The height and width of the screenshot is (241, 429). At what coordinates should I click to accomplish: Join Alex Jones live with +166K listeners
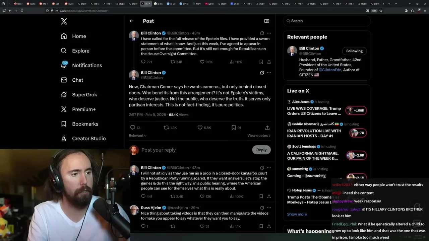tap(356, 110)
